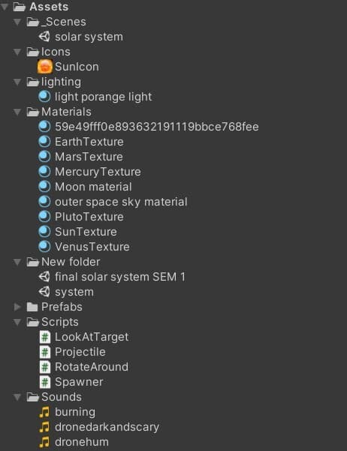This screenshot has height=451, width=347.
Task: Select the VenusTexture name
Action: coord(92,247)
